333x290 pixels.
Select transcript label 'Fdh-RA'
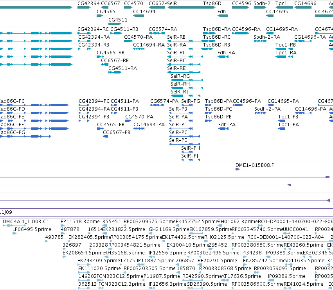point(227,53)
